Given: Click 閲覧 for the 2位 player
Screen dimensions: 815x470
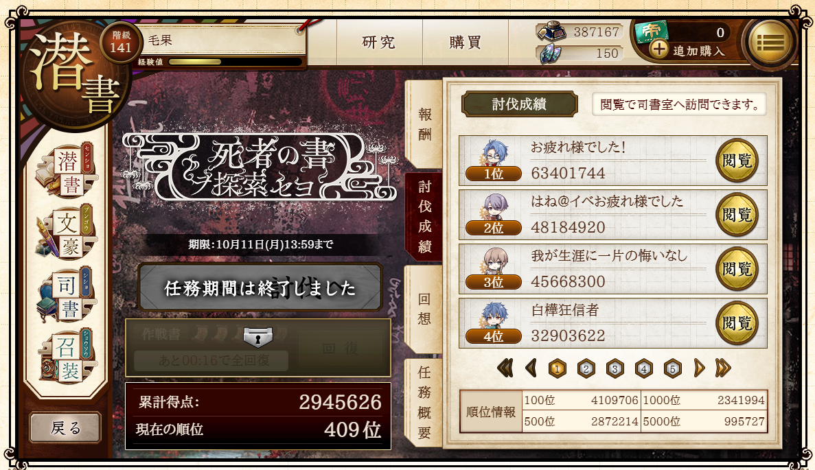Looking at the screenshot, I should click(737, 215).
